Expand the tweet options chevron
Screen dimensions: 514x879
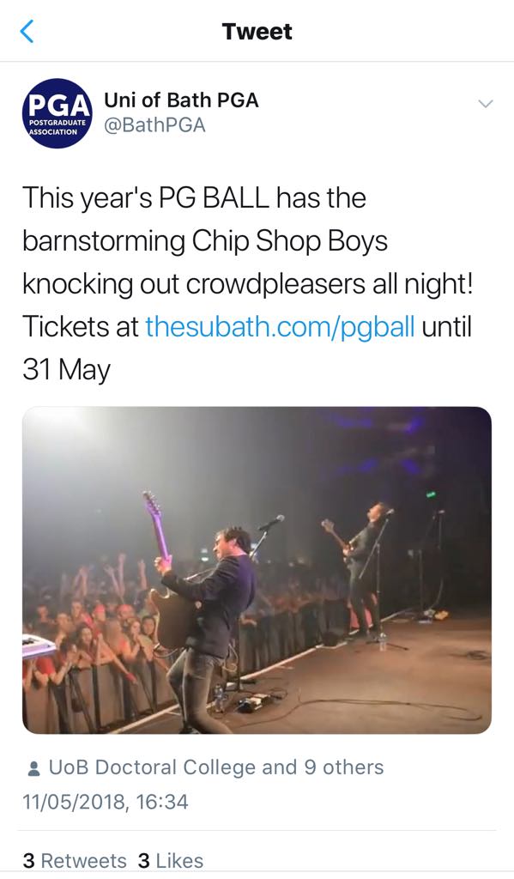(485, 104)
